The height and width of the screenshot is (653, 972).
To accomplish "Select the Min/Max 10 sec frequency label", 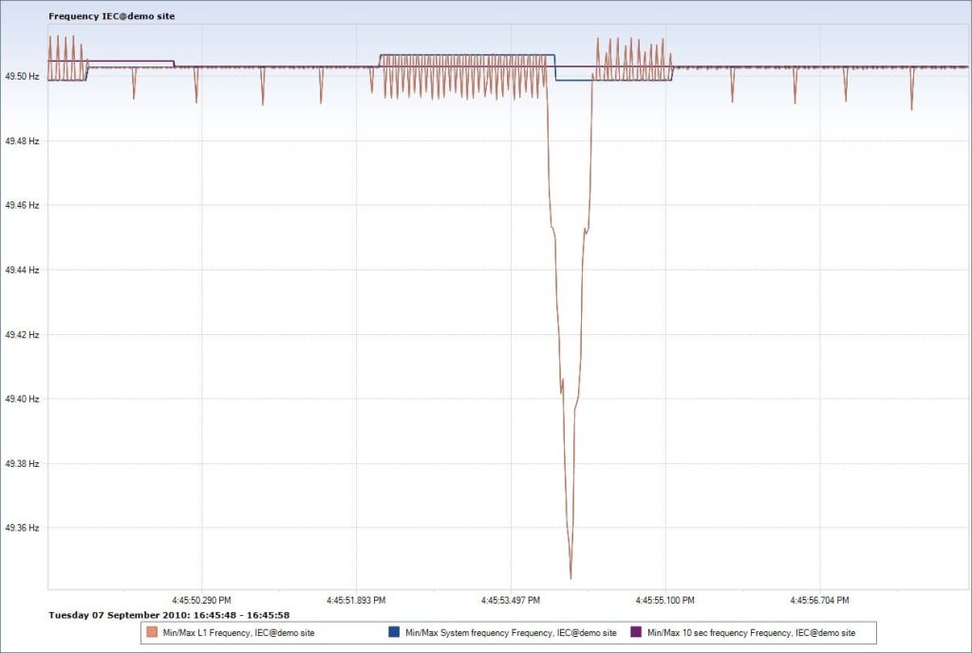I will coord(751,632).
